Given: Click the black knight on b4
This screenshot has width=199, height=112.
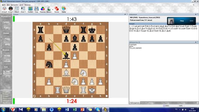Looking at the screenshot, I should click(49, 64).
